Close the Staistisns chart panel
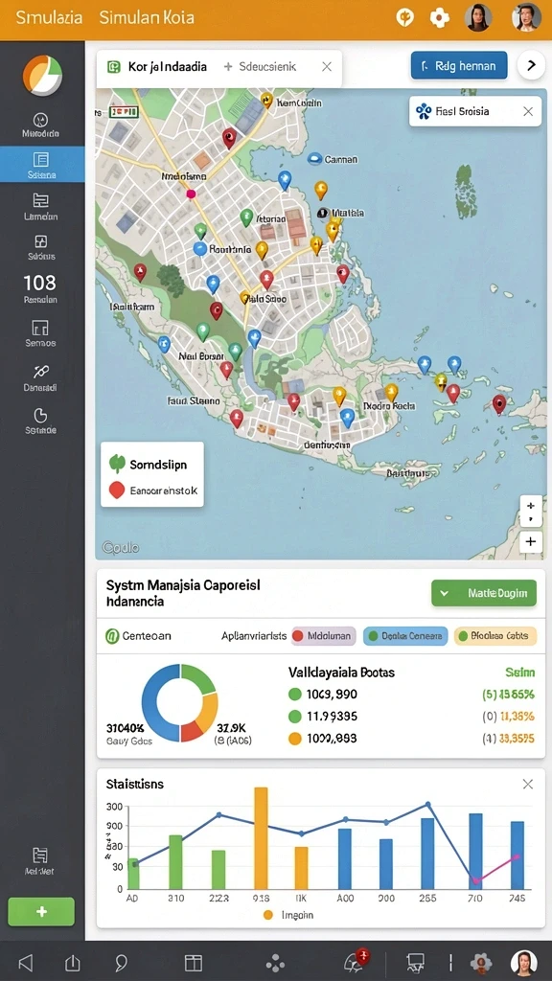This screenshot has height=981, width=552. [528, 784]
